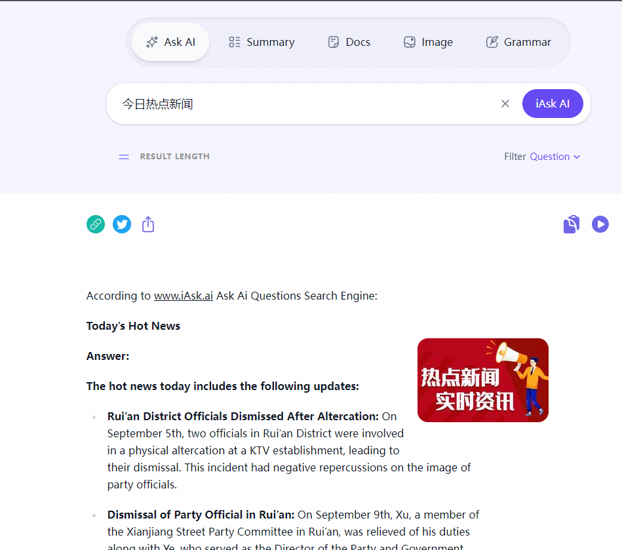Image resolution: width=622 pixels, height=550 pixels.
Task: Expand the Result Length options
Action: 124,156
